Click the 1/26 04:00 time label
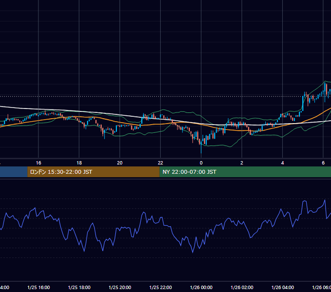This screenshot has height=292, width=331. click(x=283, y=287)
